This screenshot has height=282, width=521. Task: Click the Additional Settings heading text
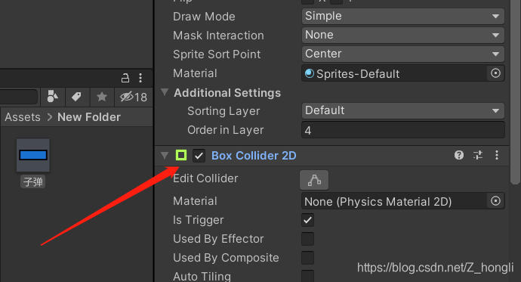point(227,93)
